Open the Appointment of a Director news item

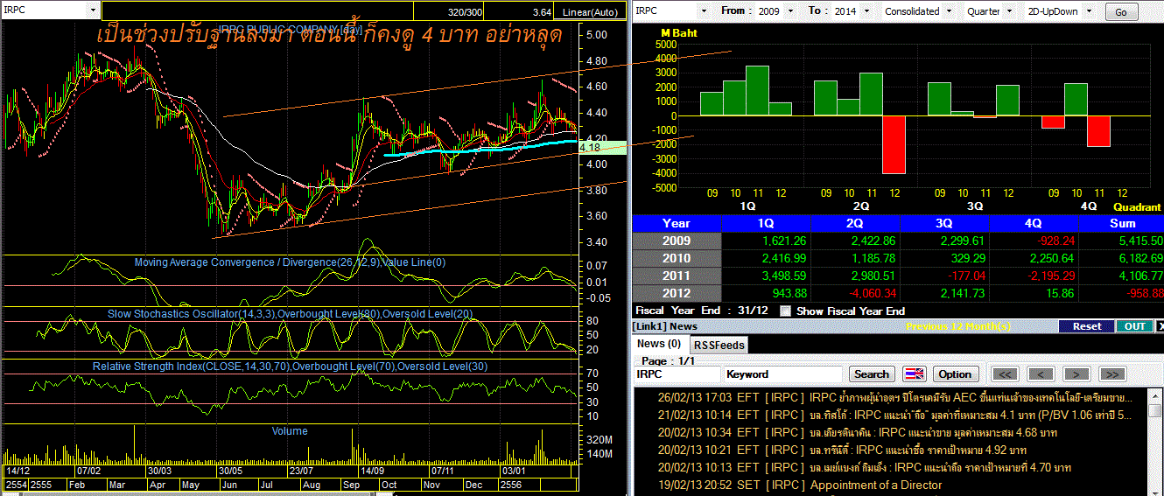pos(799,485)
